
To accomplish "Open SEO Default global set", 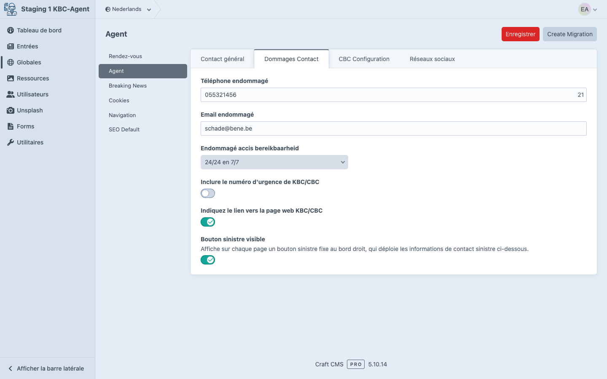I will pyautogui.click(x=143, y=130).
